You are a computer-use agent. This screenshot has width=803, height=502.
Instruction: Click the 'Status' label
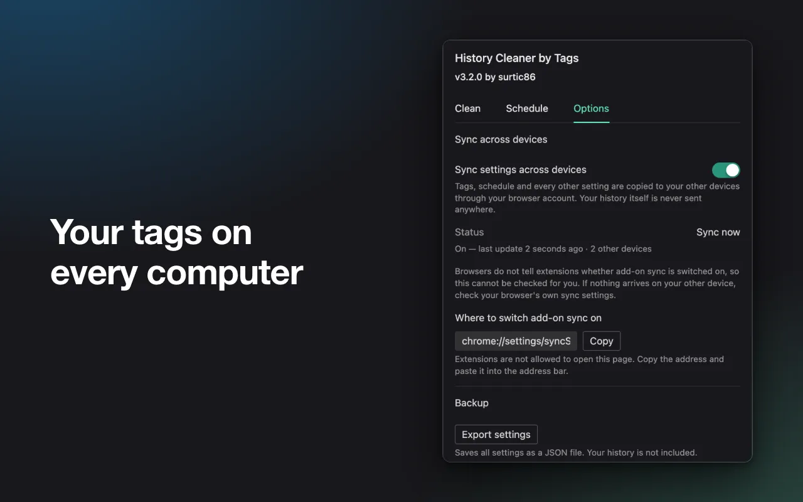[x=469, y=232]
